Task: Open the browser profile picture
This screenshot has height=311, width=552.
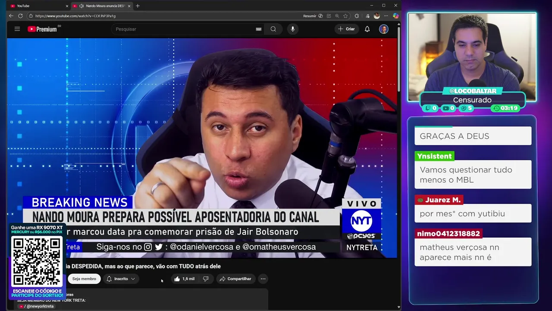Action: (376, 16)
